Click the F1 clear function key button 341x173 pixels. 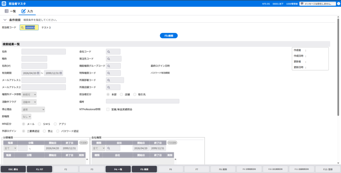coord(39,169)
